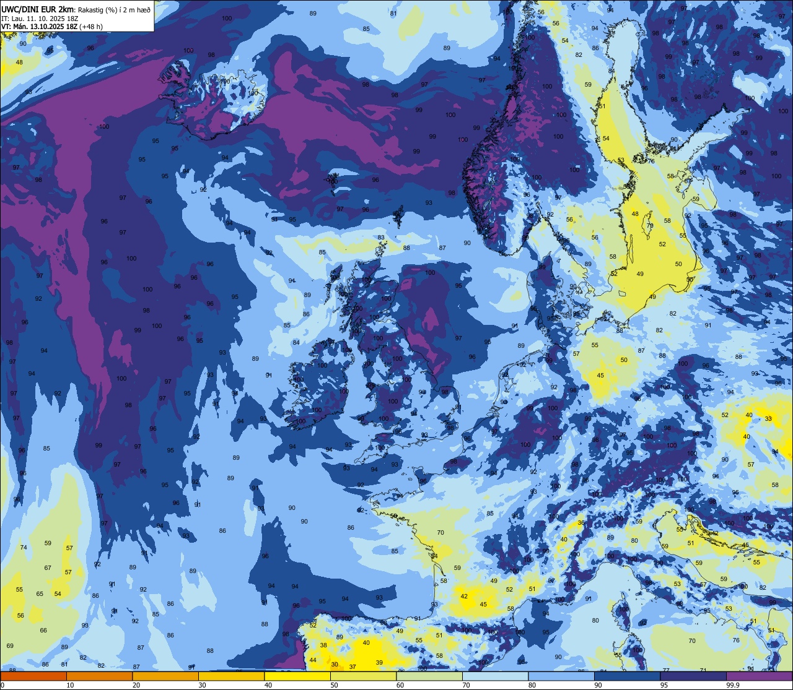Click the humidity value "42" over southern France
The height and width of the screenshot is (690, 793).
464,596
